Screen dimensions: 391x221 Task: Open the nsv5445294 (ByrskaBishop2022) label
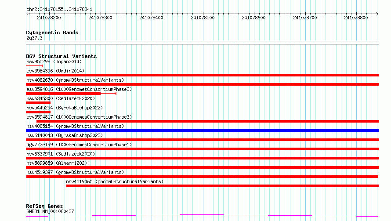(x=65, y=108)
